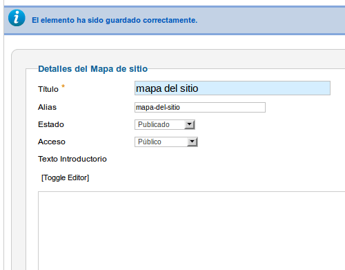This screenshot has height=270, width=345.
Task: Click the blue information icon
Action: [17, 18]
